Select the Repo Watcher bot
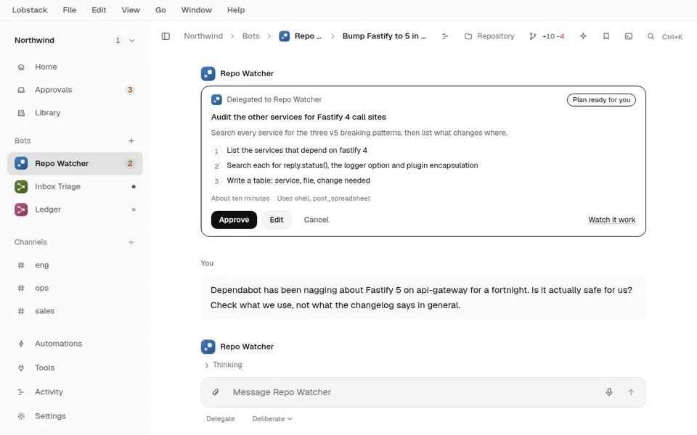Screen dimensions: 697x435 pyautogui.click(x=75, y=163)
